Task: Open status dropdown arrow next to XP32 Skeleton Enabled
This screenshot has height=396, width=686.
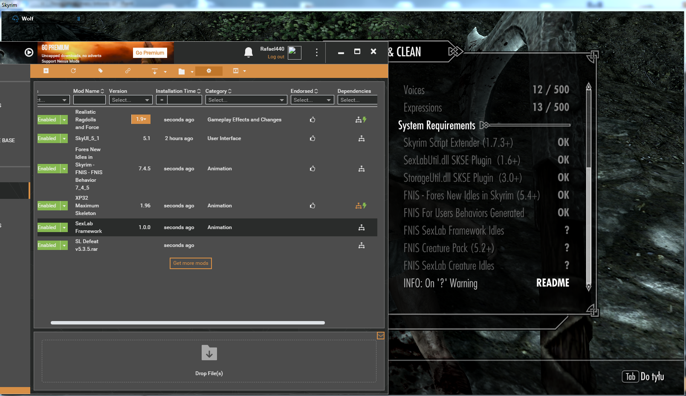Action: pyautogui.click(x=64, y=206)
